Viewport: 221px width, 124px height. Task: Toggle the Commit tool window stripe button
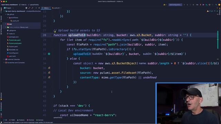coord(1,19)
